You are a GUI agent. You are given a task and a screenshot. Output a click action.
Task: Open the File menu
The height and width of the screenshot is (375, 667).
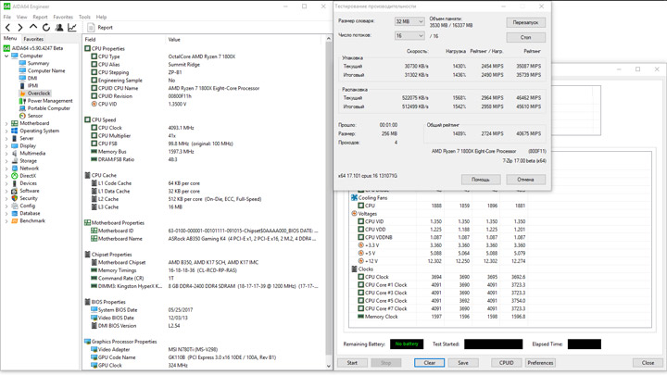pos(7,17)
